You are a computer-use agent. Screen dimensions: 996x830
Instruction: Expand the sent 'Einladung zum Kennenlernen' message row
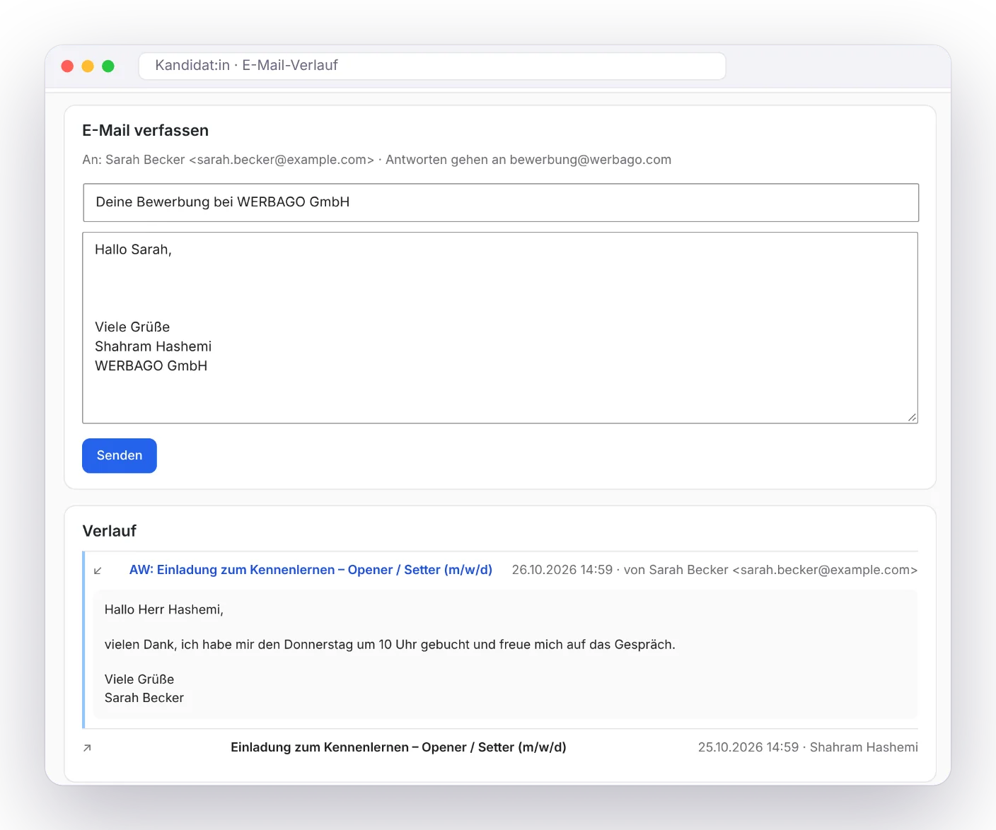click(x=500, y=747)
